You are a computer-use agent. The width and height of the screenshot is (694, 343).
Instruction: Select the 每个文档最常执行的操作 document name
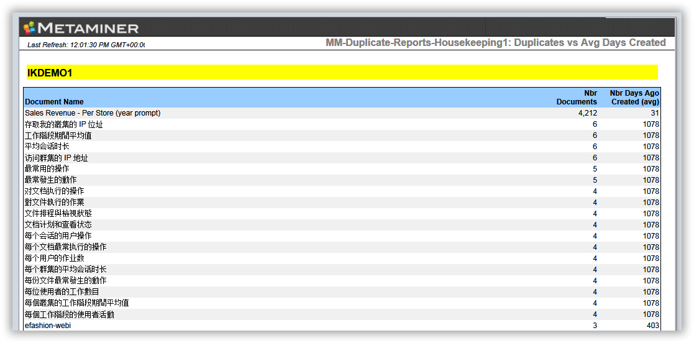65,247
